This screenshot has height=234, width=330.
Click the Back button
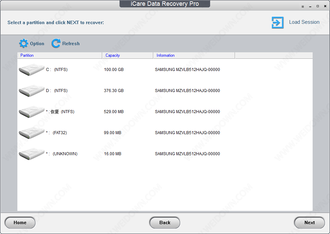(x=165, y=223)
